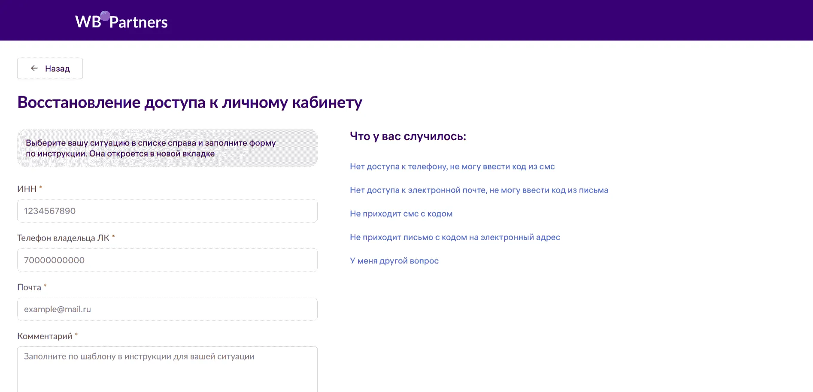
Task: Click the WB Partners logo
Action: tap(121, 21)
